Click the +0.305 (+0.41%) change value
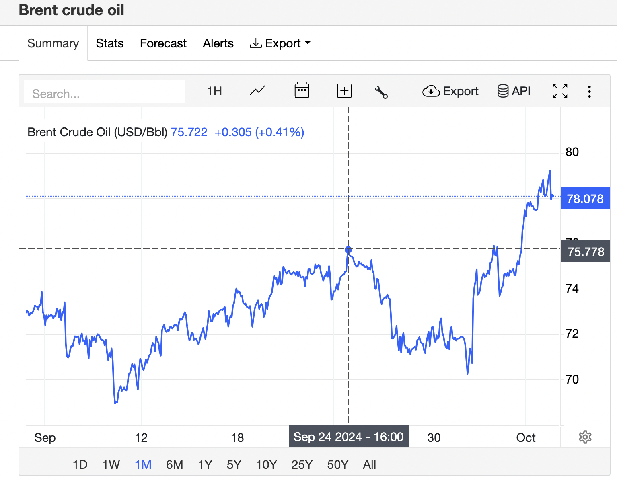Image resolution: width=617 pixels, height=480 pixels. tap(259, 132)
